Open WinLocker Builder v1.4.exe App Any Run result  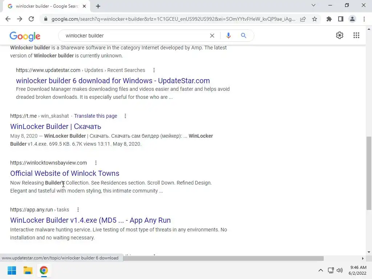click(x=90, y=220)
